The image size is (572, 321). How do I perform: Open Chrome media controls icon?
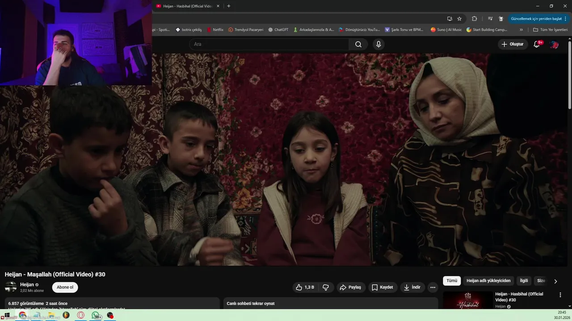coord(490,19)
